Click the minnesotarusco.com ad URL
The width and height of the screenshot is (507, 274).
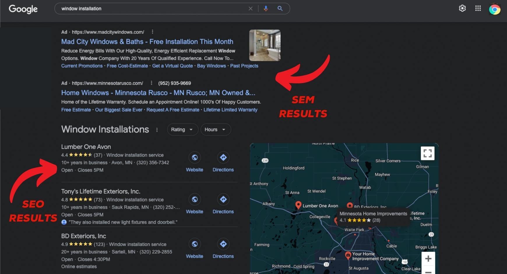[108, 83]
